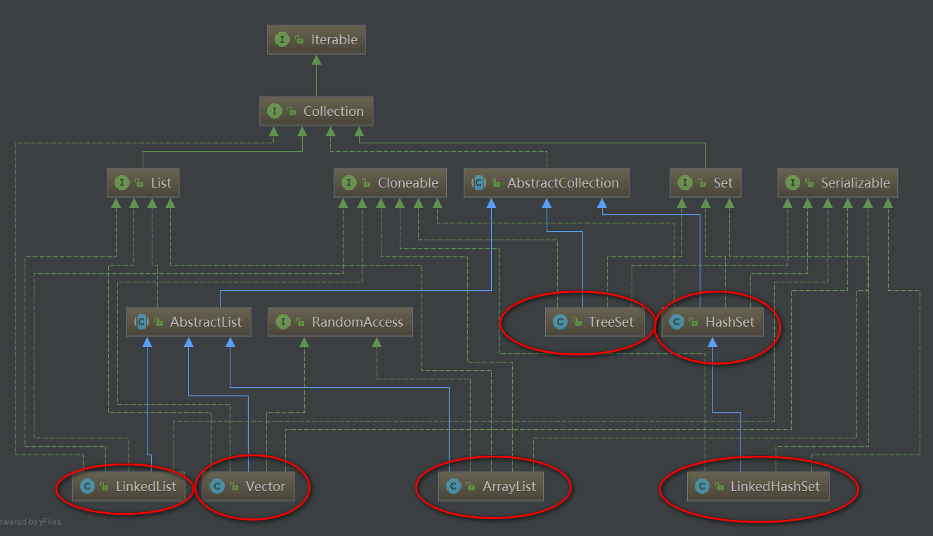The image size is (933, 536).
Task: Click the interface icon beside RandomAccess
Action: pyautogui.click(x=283, y=322)
